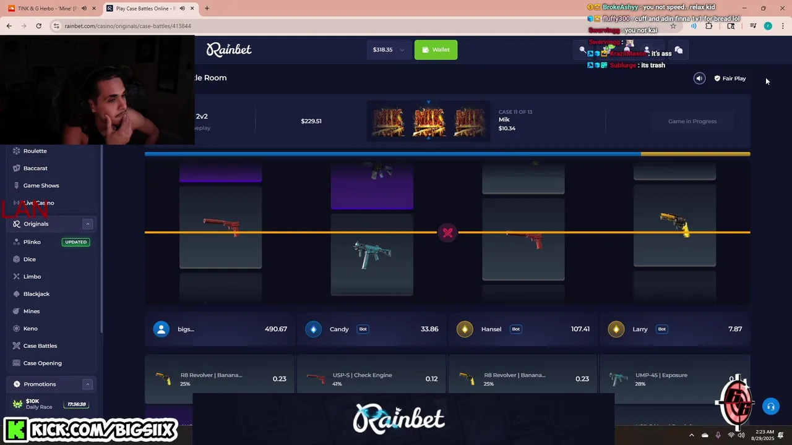
Task: Click the Promotions section icon
Action: pyautogui.click(x=17, y=384)
